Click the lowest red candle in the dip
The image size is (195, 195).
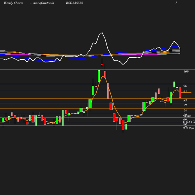click(123, 124)
